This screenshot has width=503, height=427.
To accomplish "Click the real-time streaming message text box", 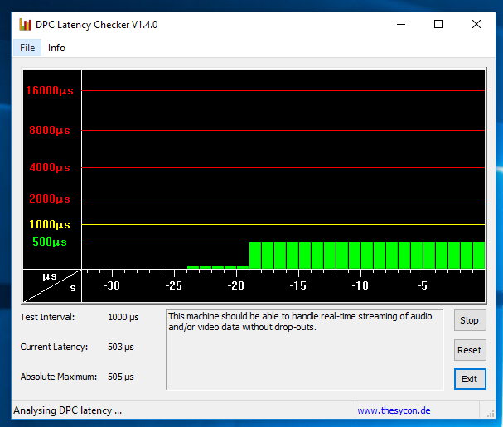I will pyautogui.click(x=305, y=349).
